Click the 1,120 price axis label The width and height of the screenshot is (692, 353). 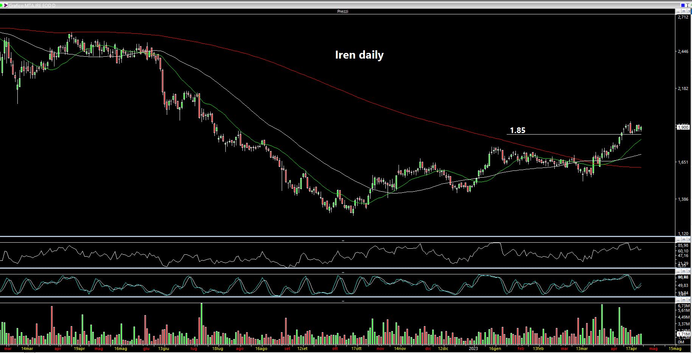[683, 234]
